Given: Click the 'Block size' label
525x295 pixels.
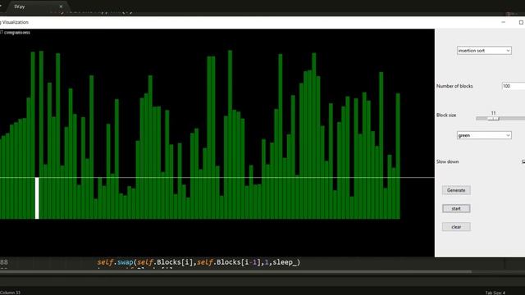Looking at the screenshot, I should (446, 115).
